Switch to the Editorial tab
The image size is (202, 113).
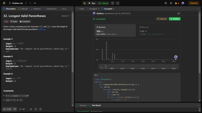(x=23, y=9)
